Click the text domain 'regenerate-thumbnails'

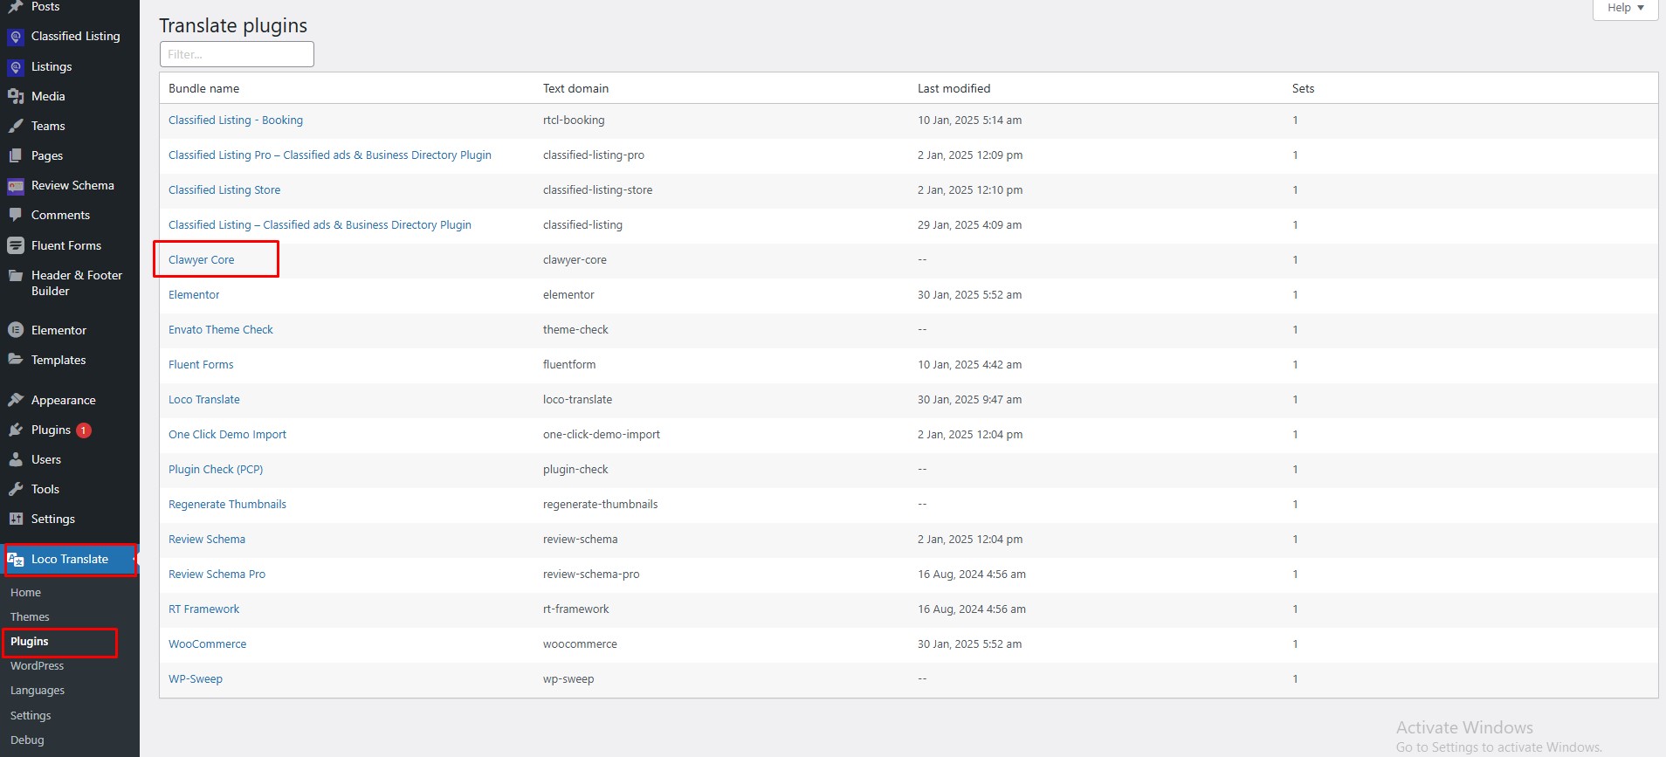pos(601,505)
